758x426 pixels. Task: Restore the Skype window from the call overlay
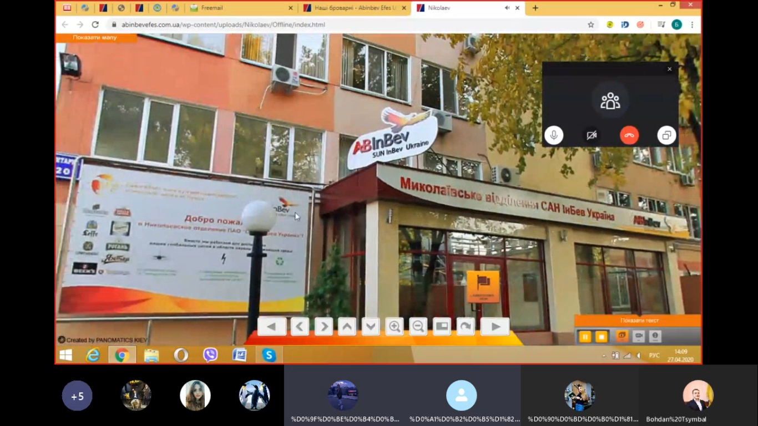[667, 135]
